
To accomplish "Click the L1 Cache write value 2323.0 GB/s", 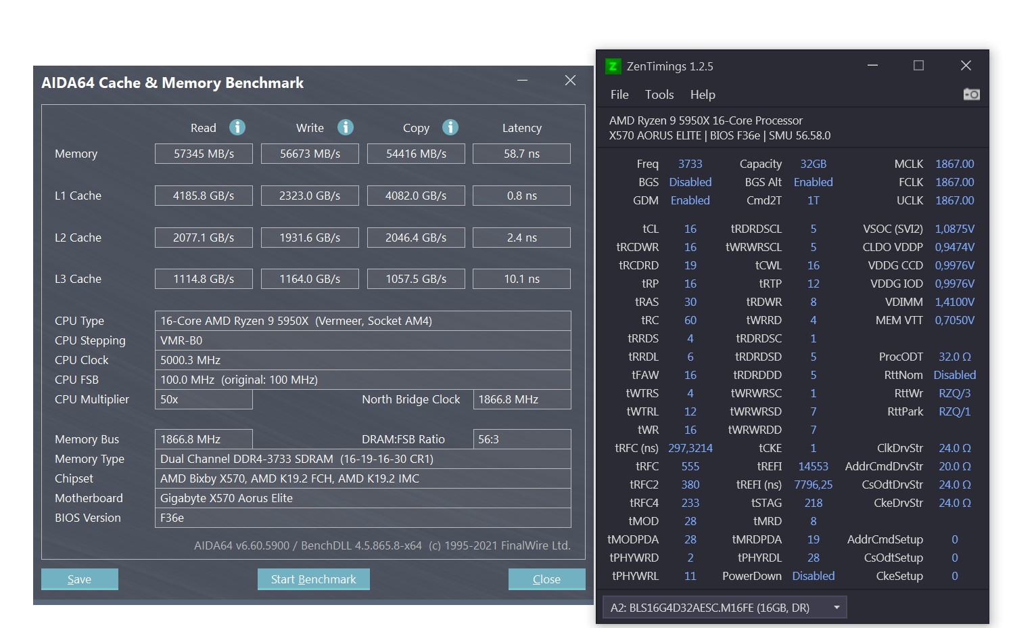I will pyautogui.click(x=310, y=196).
